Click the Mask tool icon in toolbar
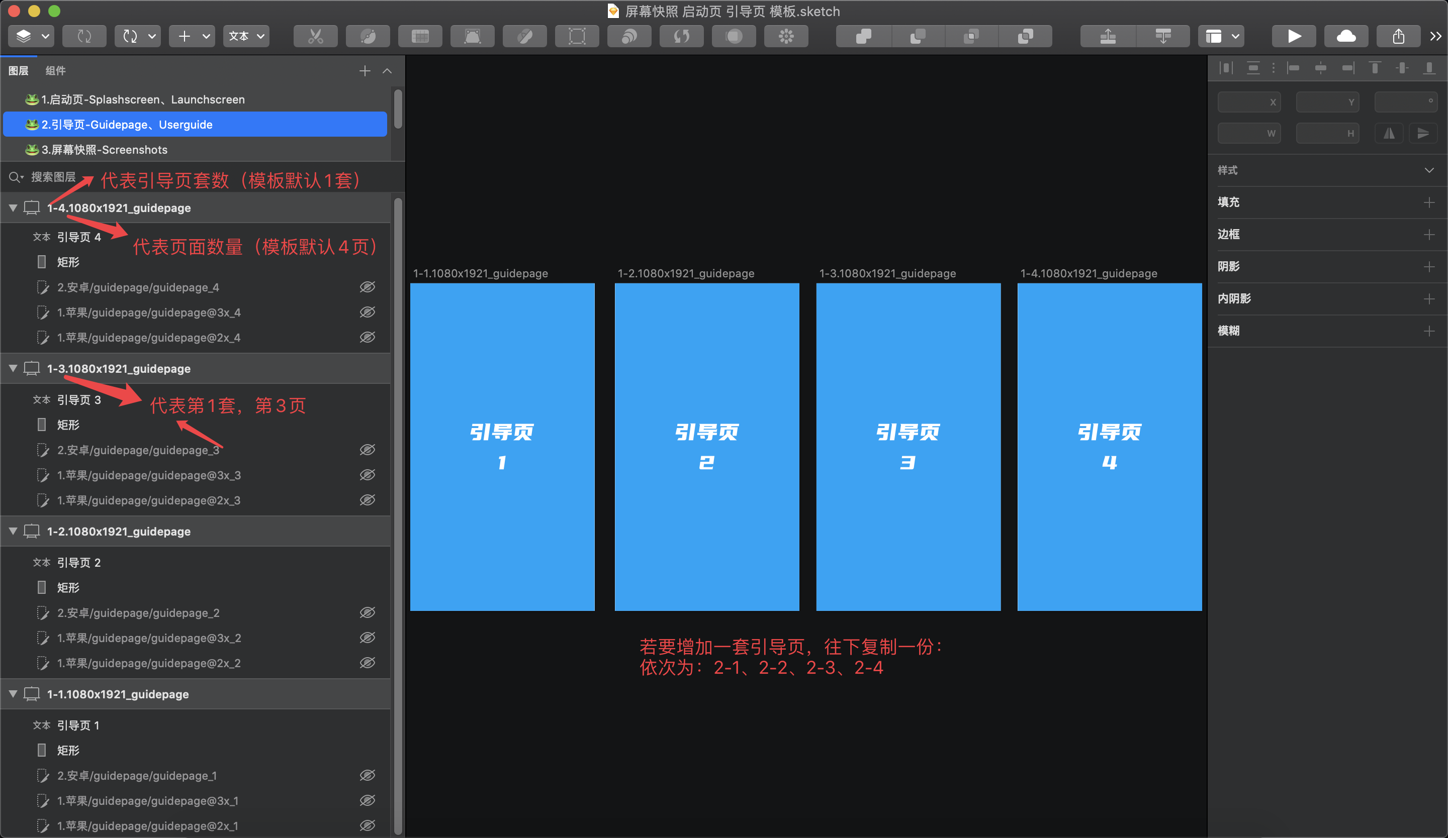The height and width of the screenshot is (838, 1448). pyautogui.click(x=734, y=37)
